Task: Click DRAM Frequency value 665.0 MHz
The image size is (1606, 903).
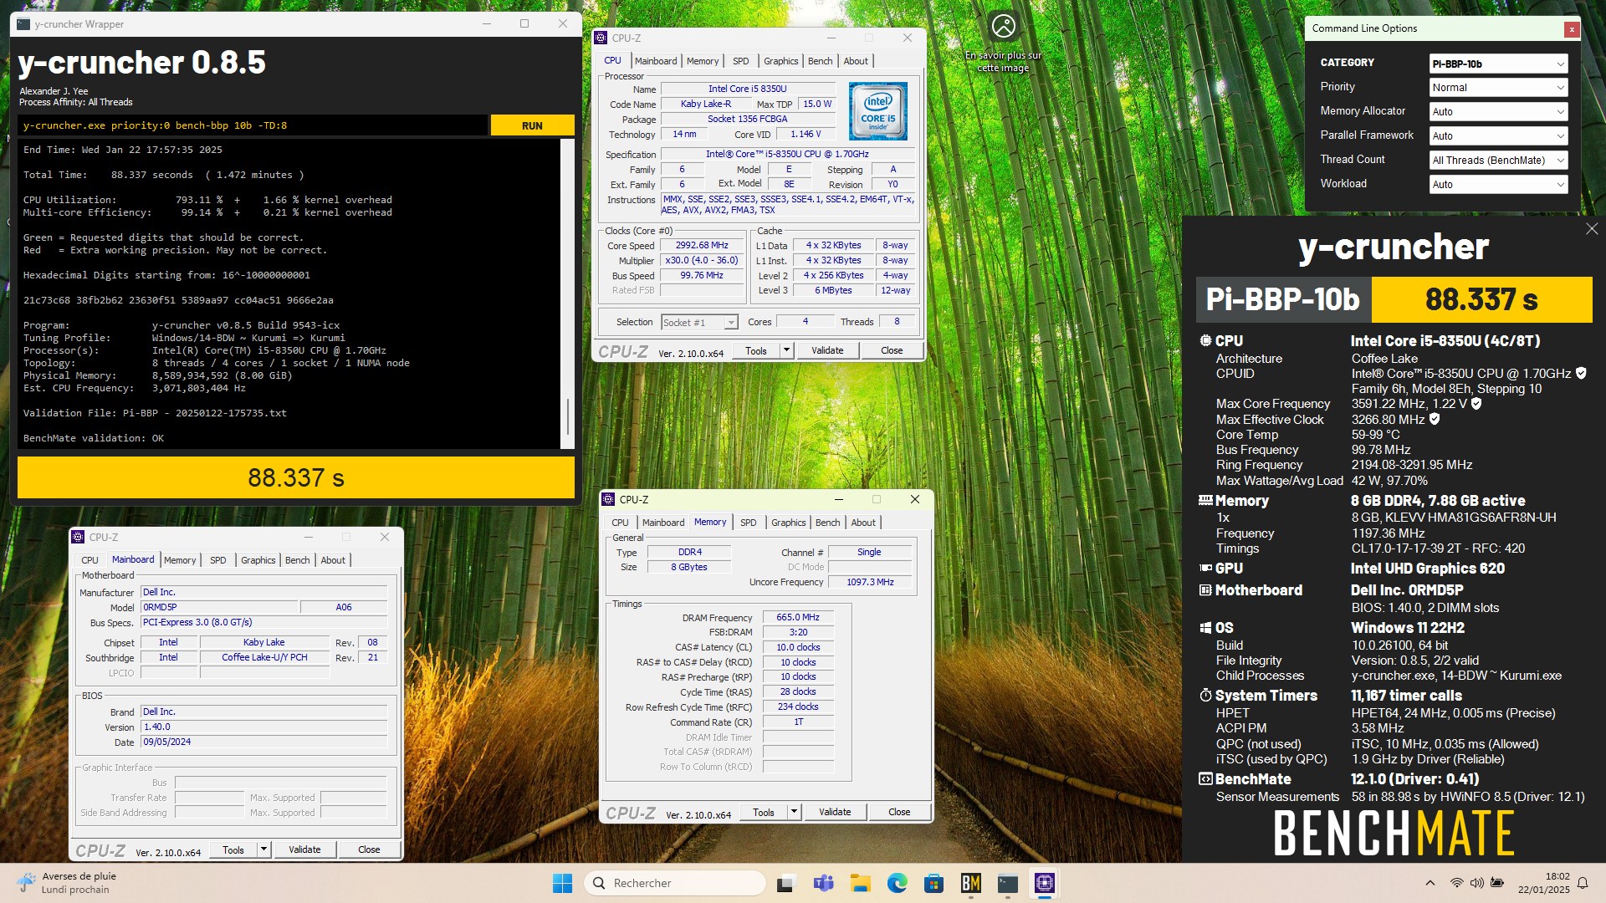Action: point(798,617)
